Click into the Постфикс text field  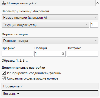pos(82,54)
